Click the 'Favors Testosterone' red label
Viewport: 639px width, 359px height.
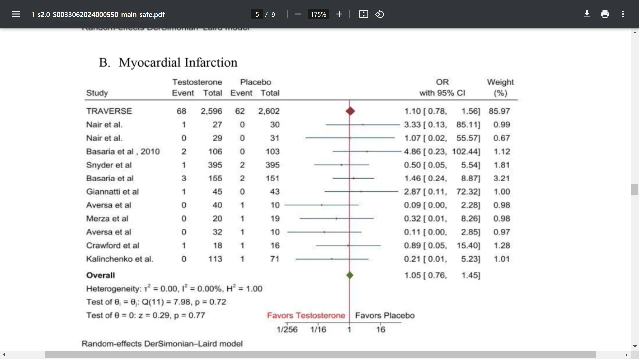[306, 315]
